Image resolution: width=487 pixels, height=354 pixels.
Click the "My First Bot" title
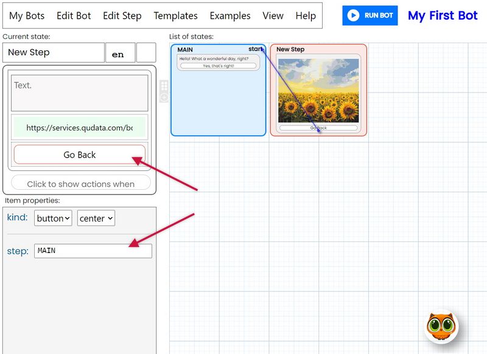click(x=443, y=16)
